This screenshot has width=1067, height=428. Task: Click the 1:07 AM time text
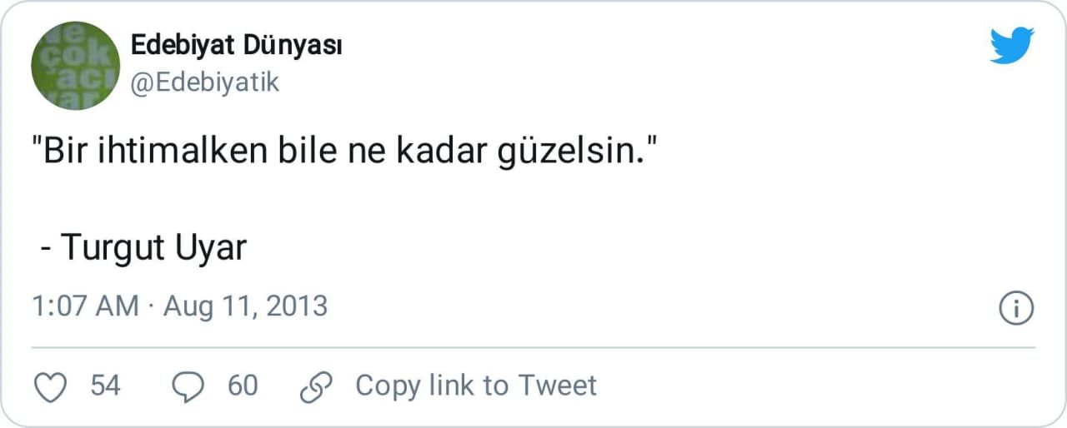[x=85, y=306]
